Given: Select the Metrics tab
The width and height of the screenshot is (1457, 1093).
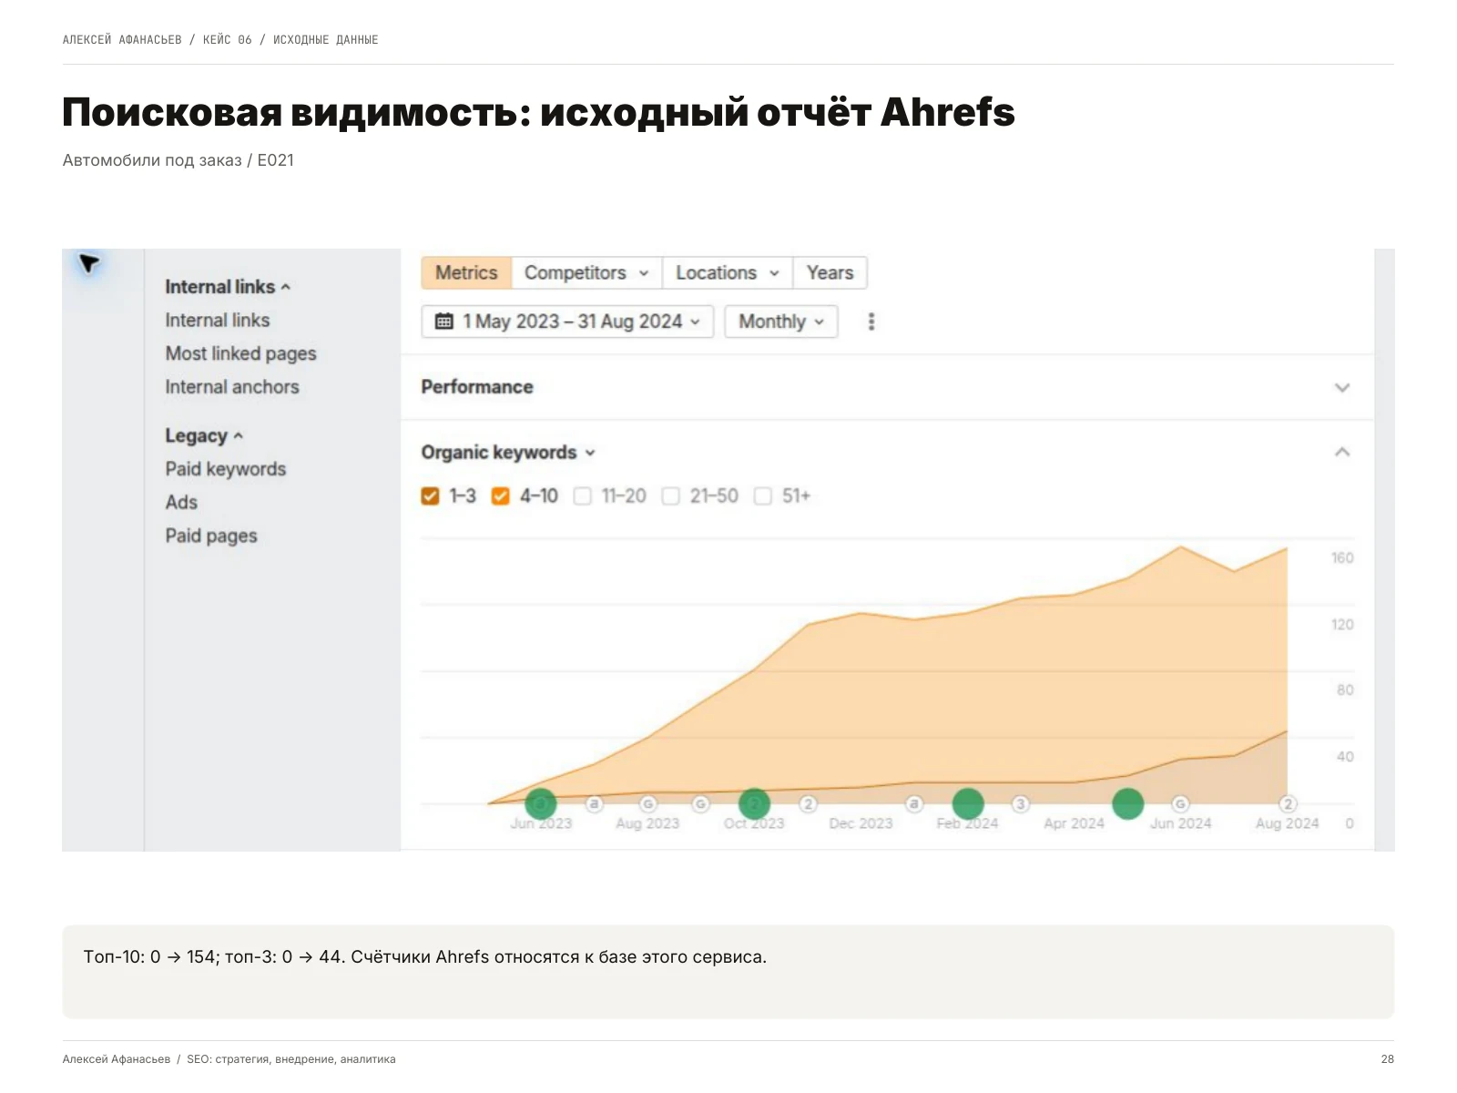Looking at the screenshot, I should tap(466, 273).
